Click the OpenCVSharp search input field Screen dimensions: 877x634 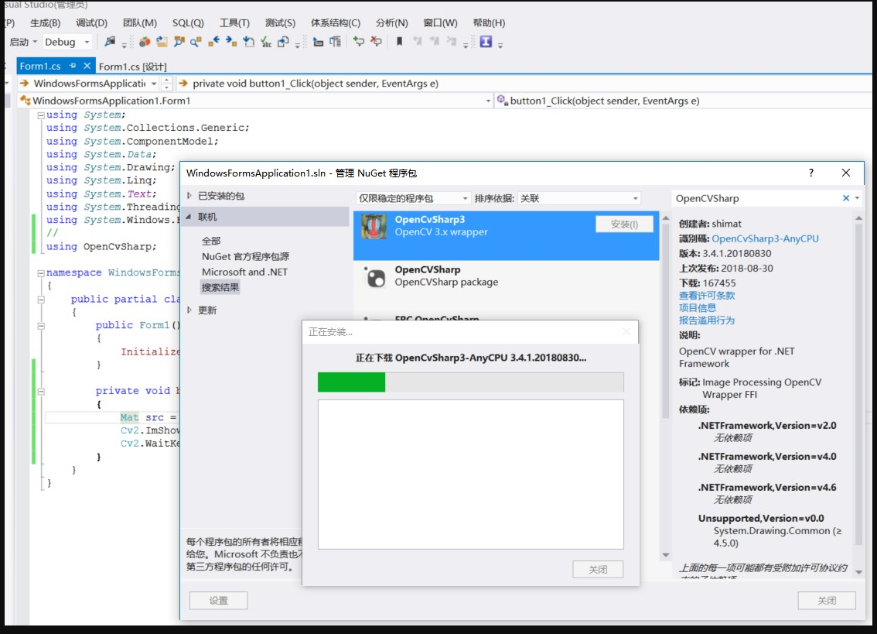pyautogui.click(x=757, y=198)
